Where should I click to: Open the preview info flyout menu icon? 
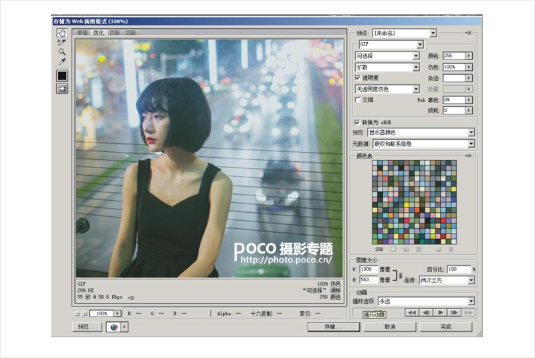(130, 298)
